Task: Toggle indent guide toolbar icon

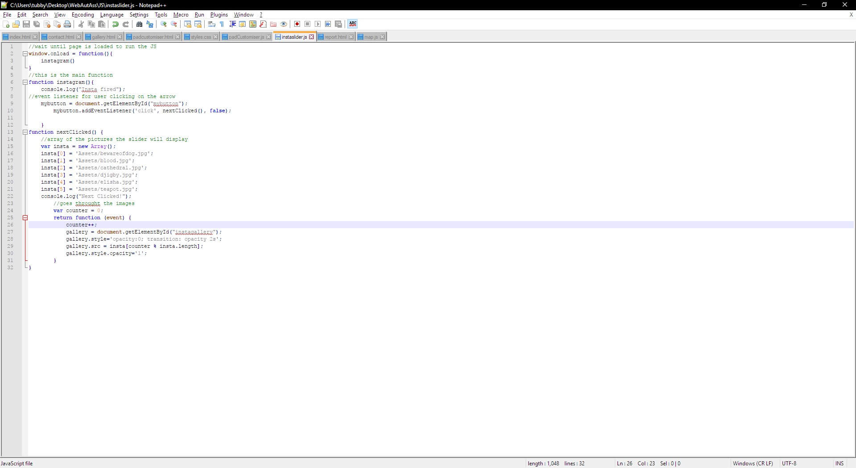Action: point(232,24)
